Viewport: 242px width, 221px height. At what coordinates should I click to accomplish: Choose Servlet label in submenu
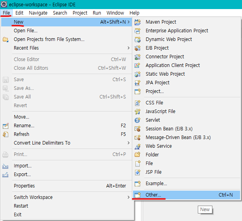click(x=153, y=120)
